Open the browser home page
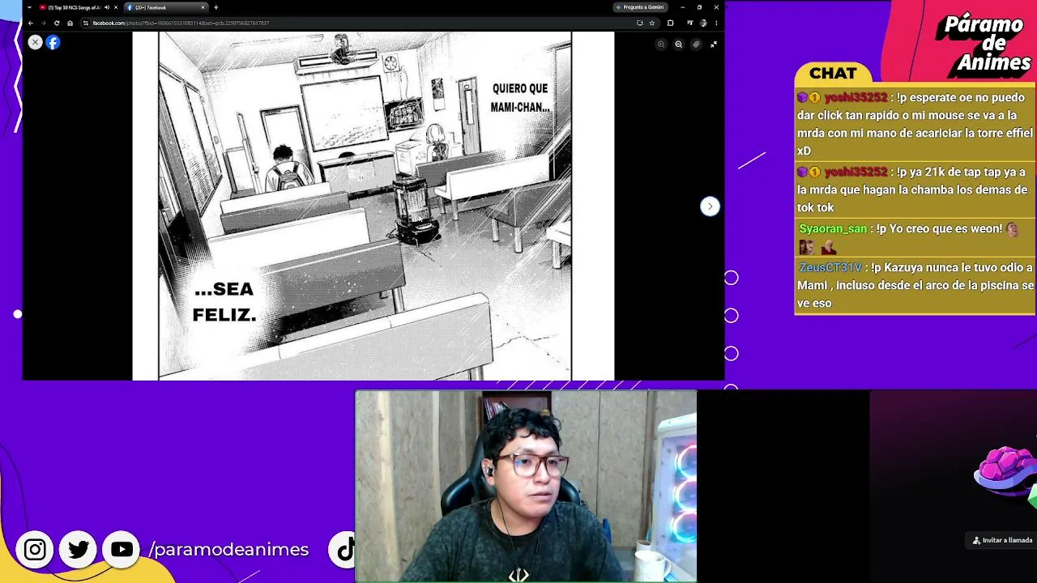 pyautogui.click(x=70, y=23)
